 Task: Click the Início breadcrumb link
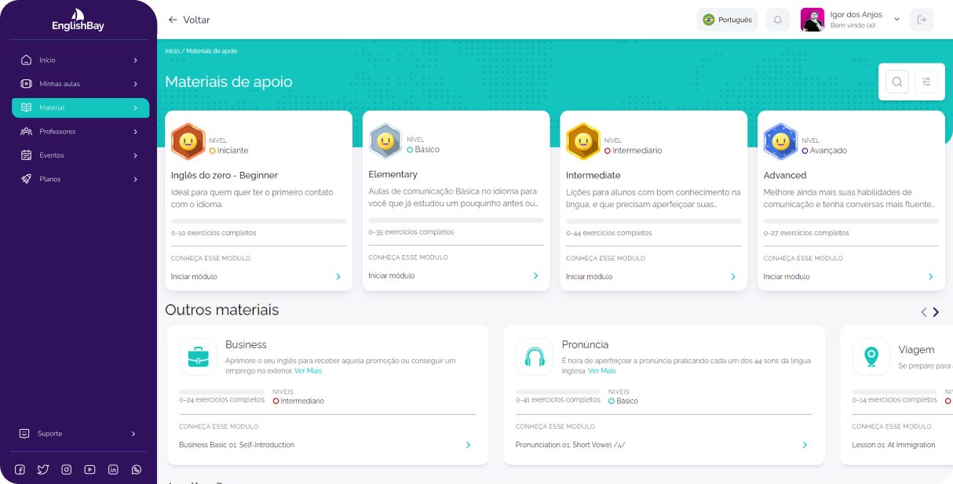click(172, 51)
